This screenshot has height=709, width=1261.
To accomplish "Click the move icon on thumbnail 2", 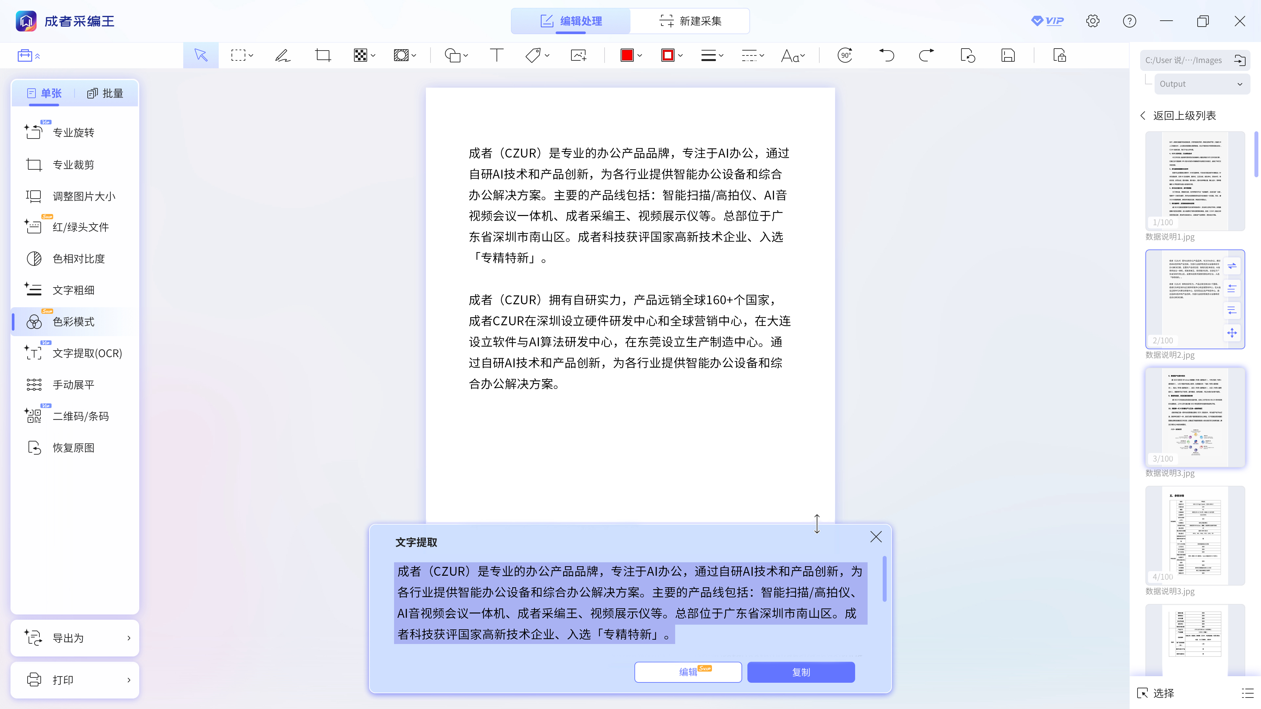I will point(1232,333).
